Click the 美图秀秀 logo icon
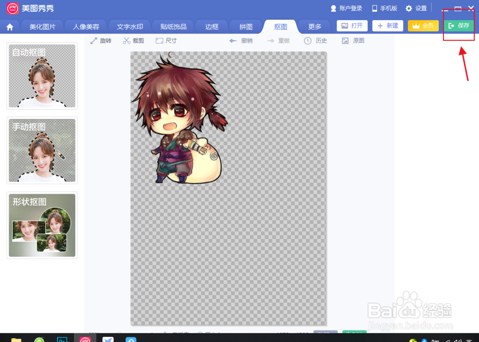The width and height of the screenshot is (479, 342). (12, 8)
